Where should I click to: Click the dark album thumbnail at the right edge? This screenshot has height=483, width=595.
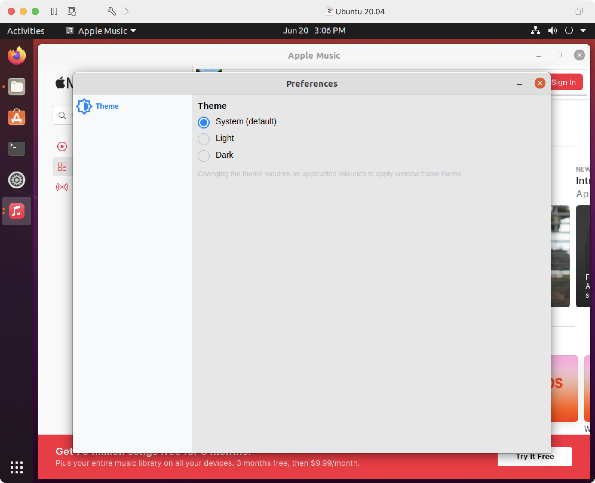click(583, 256)
